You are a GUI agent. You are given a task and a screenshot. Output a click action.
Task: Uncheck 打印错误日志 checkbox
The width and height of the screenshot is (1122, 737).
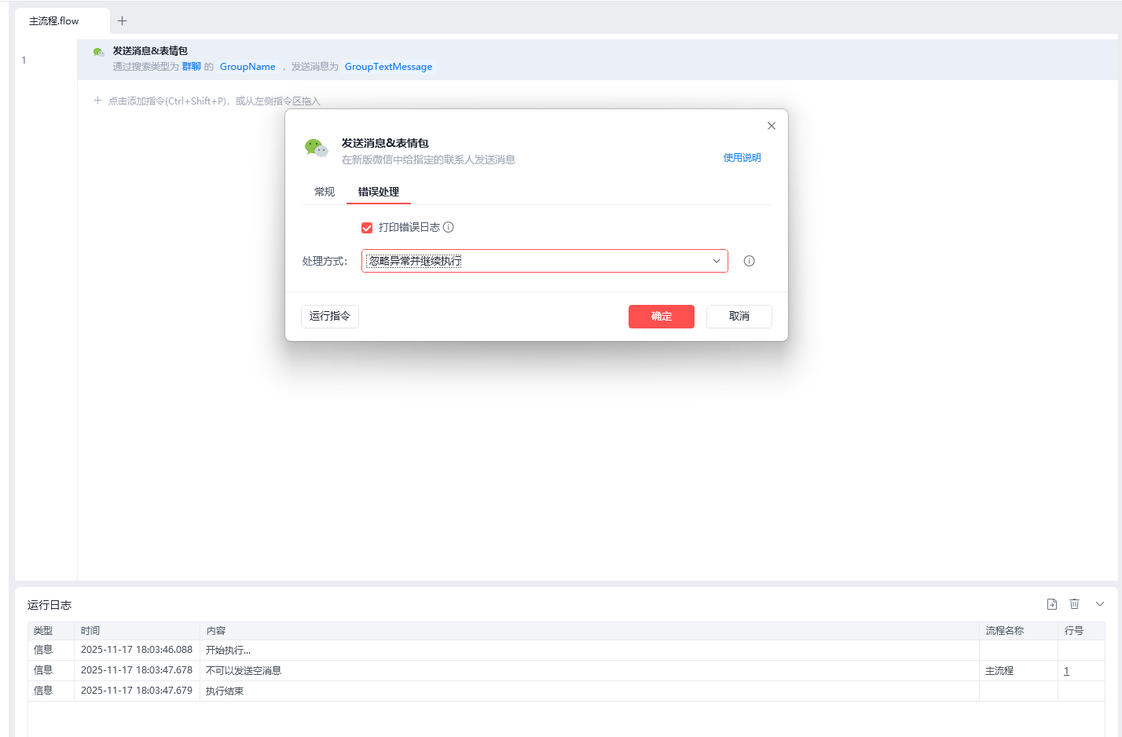click(367, 228)
